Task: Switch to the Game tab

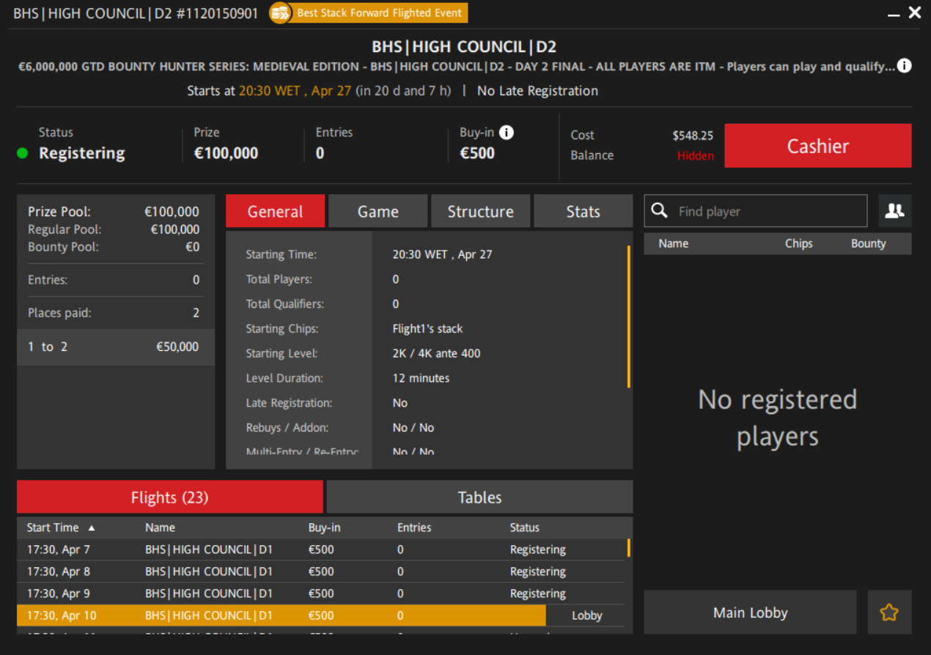Action: click(x=378, y=212)
